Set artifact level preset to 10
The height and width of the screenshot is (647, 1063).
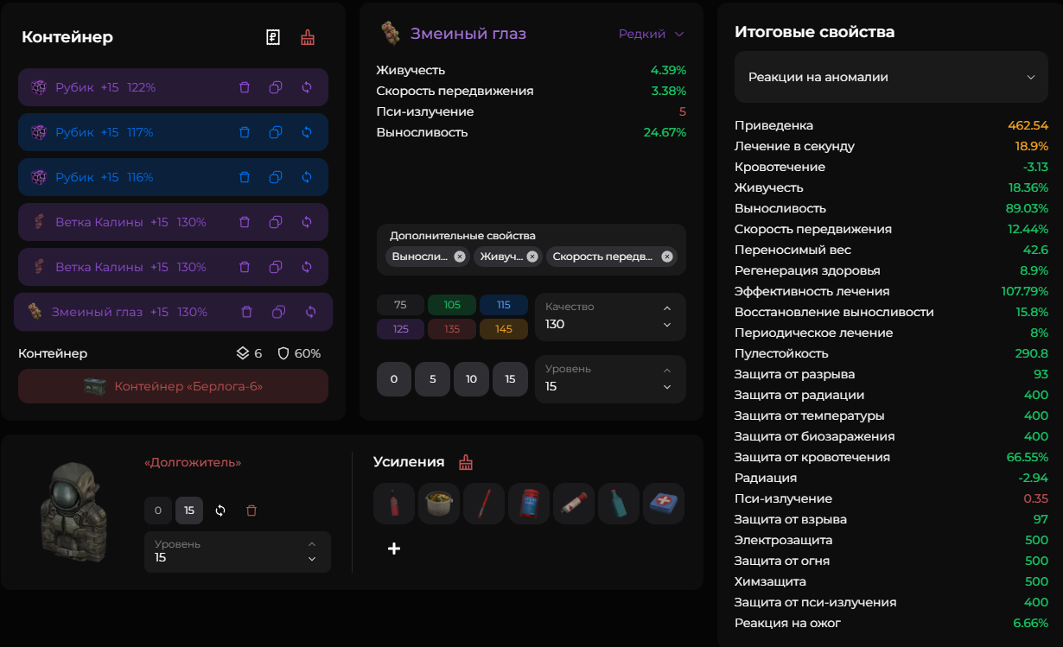pos(472,379)
